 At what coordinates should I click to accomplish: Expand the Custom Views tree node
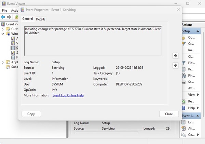3,29
